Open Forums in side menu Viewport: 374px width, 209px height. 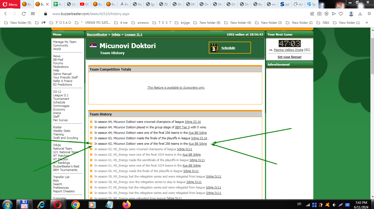click(x=58, y=63)
